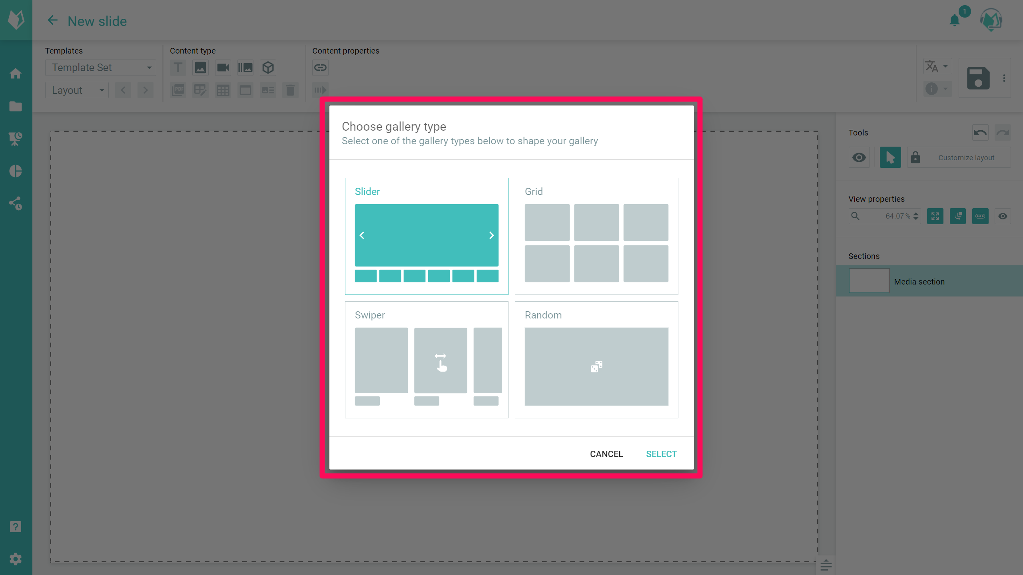The height and width of the screenshot is (575, 1023).
Task: Select the Random gallery option
Action: tap(596, 360)
